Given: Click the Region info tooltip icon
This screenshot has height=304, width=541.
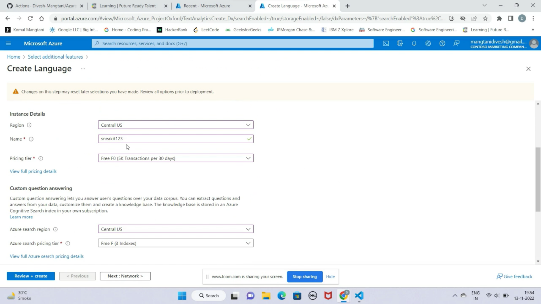Looking at the screenshot, I should point(29,125).
